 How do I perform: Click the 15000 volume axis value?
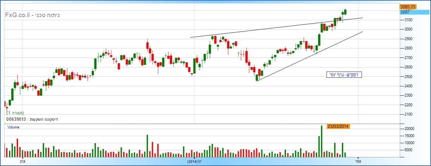pyautogui.click(x=409, y=136)
